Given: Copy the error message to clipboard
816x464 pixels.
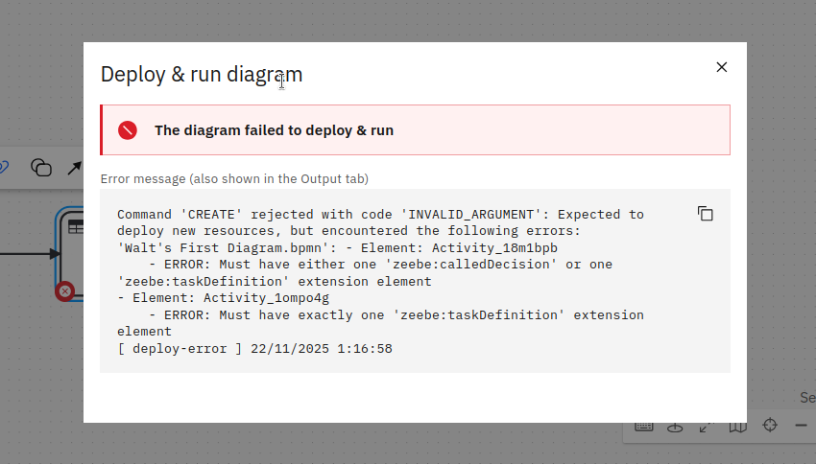Looking at the screenshot, I should point(706,214).
